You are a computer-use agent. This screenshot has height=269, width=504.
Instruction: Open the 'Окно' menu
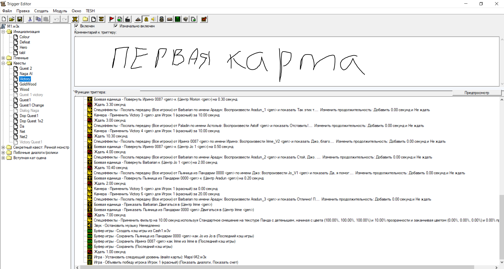coord(77,11)
